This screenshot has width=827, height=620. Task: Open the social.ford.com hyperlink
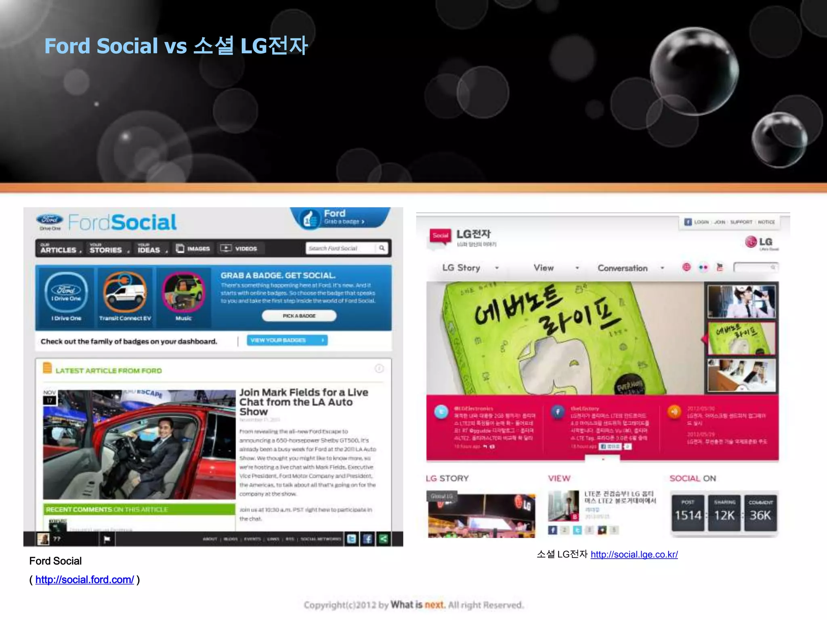[x=84, y=580]
